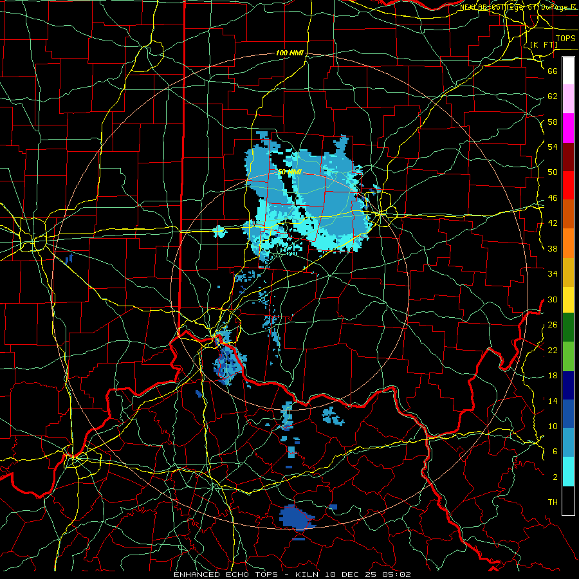The image size is (579, 579).
Task: Click the light green legend swatch
Action: (x=568, y=356)
